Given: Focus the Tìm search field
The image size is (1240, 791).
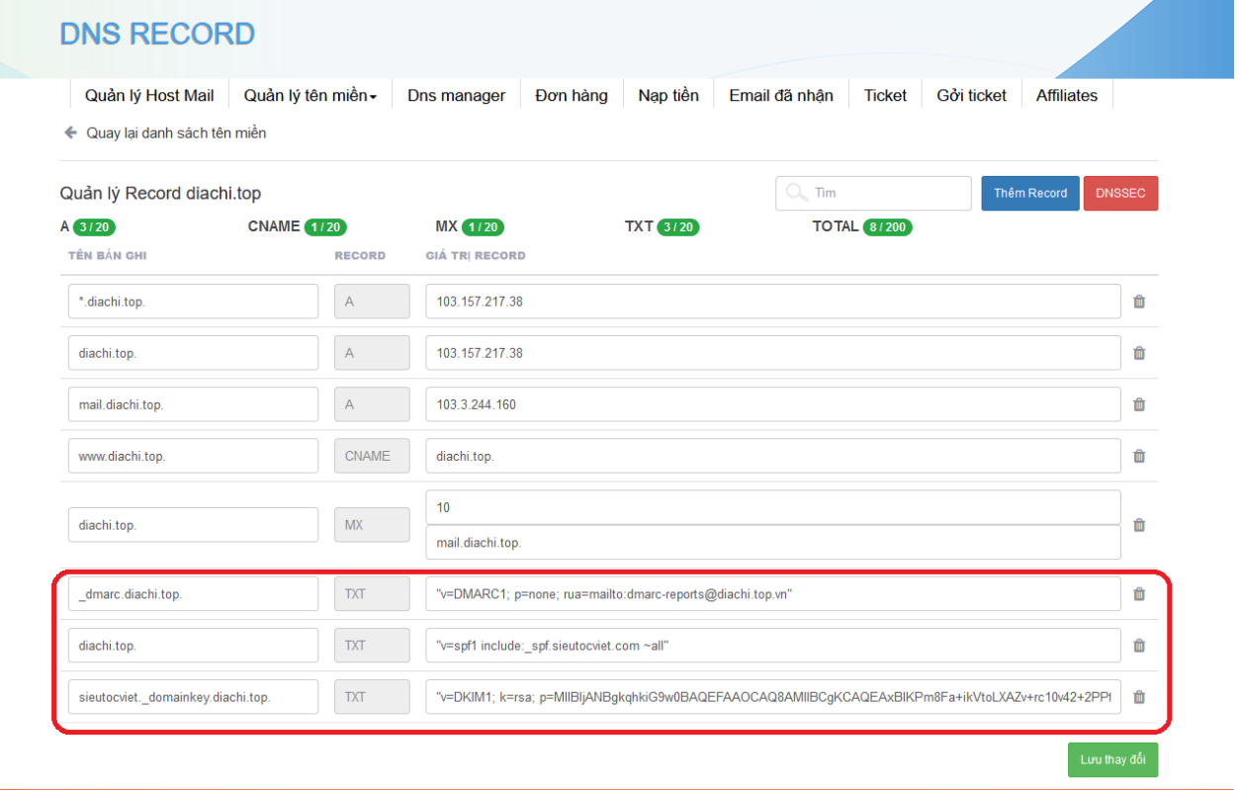Looking at the screenshot, I should tap(873, 193).
